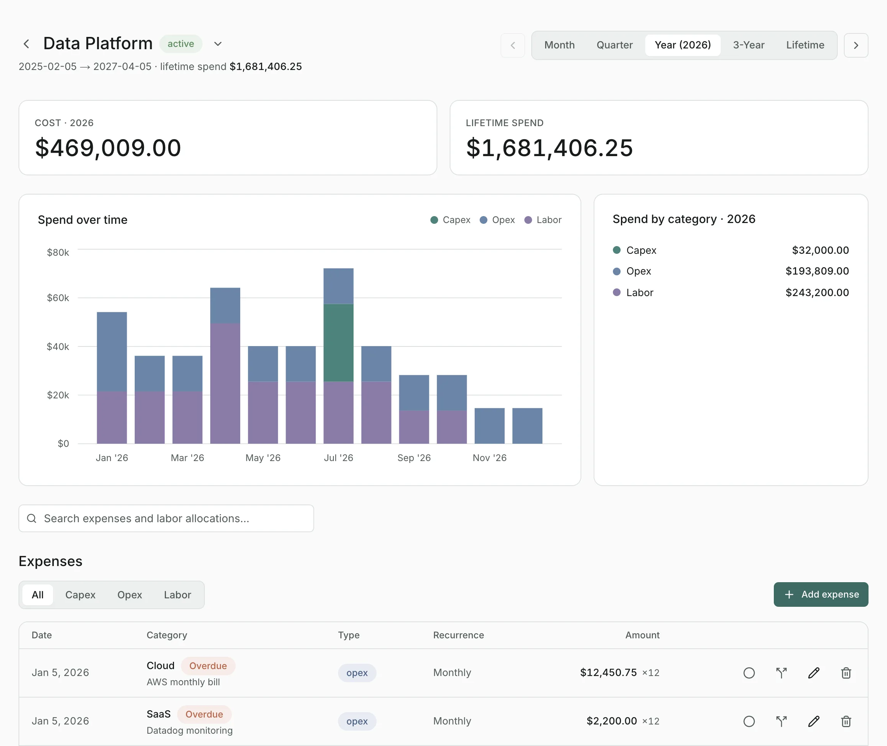Delete the Datadog monitoring expense
Image resolution: width=887 pixels, height=746 pixels.
coord(846,721)
